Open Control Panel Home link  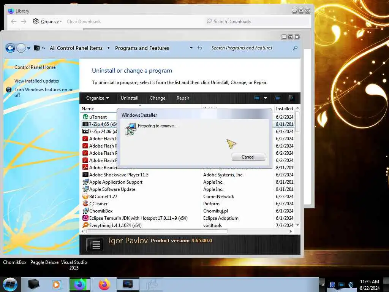[x=35, y=67]
